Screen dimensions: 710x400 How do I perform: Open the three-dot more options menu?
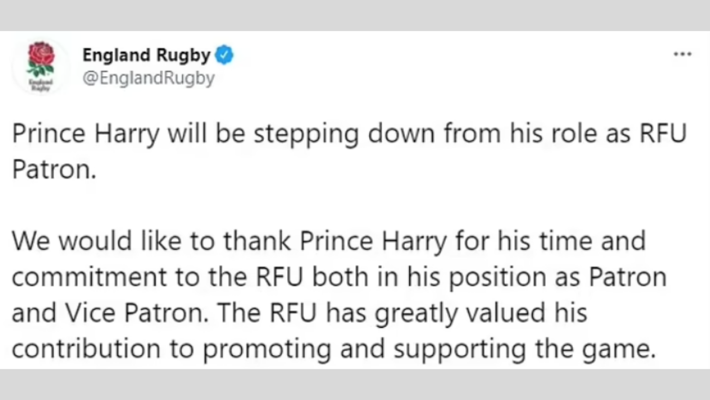tap(682, 54)
